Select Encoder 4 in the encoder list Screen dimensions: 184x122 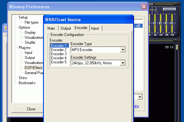[x=59, y=58]
